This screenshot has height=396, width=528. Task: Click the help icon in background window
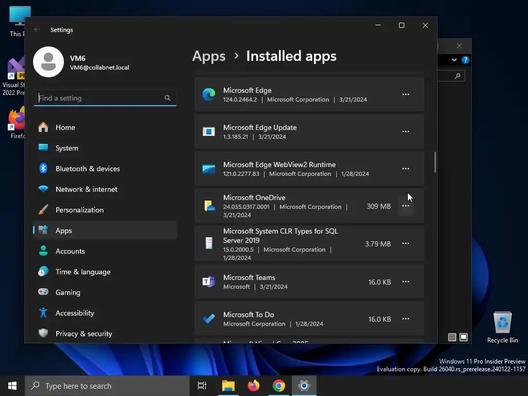(466, 60)
